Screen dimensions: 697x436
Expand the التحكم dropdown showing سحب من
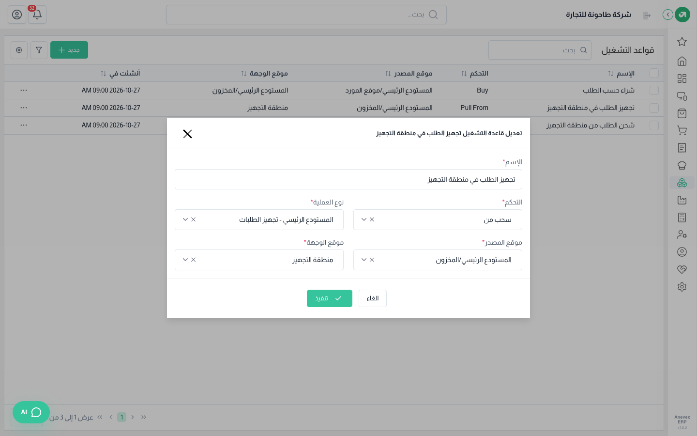[364, 219]
